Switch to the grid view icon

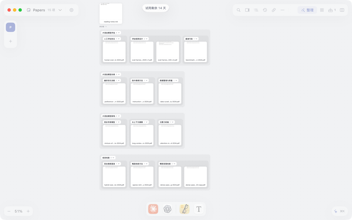click(322, 10)
